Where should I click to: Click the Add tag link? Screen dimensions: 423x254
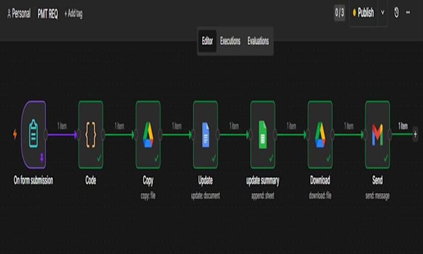73,14
